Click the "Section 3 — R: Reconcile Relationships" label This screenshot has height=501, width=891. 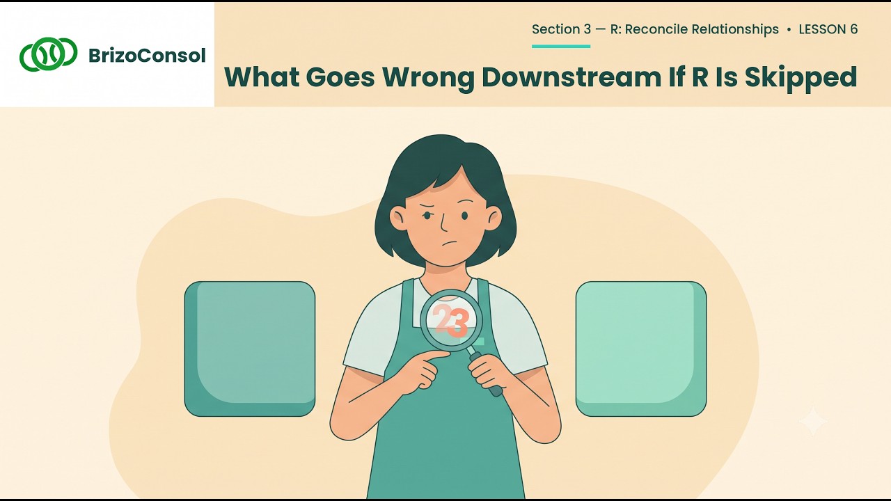tap(655, 29)
